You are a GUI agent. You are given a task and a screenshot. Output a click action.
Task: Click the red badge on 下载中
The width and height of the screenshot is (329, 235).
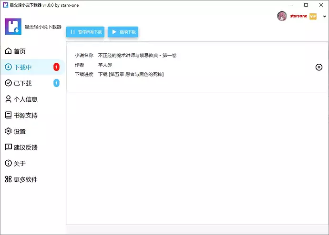tap(56, 67)
